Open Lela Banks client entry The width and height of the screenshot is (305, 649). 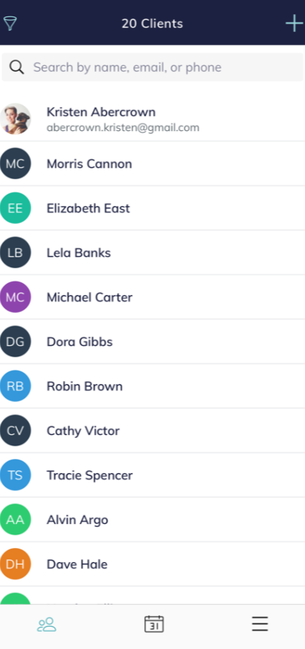click(x=152, y=252)
